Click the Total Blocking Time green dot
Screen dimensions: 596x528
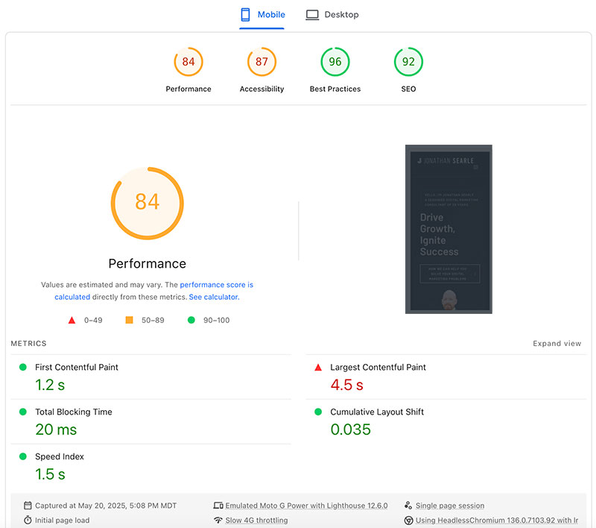(x=23, y=412)
